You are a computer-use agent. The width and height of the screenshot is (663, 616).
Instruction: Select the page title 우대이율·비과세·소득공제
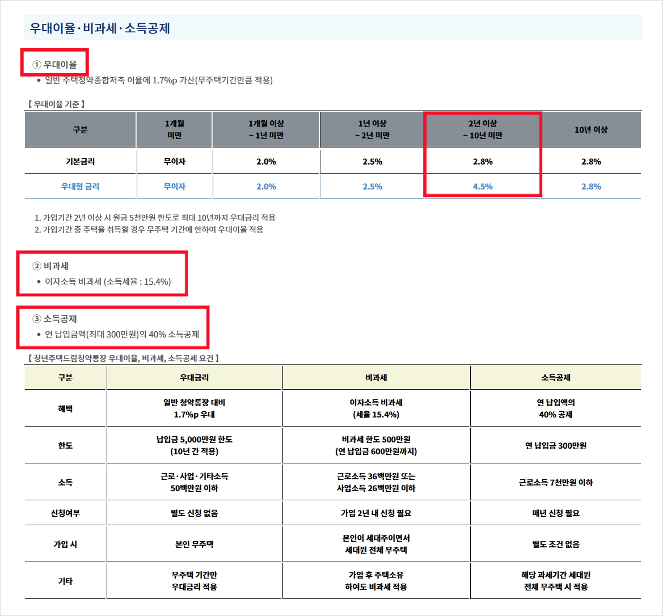(x=102, y=26)
